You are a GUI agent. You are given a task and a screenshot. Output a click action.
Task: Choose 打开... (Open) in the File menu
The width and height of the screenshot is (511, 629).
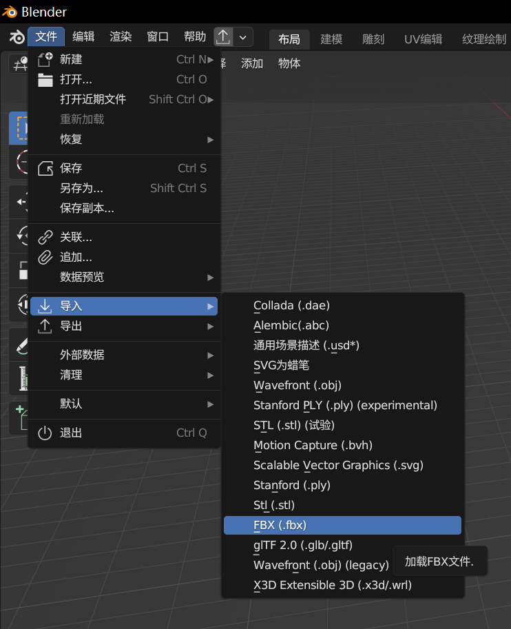[x=125, y=79]
